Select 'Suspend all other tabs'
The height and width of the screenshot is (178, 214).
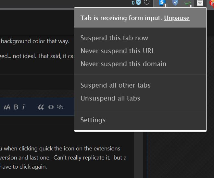116,85
